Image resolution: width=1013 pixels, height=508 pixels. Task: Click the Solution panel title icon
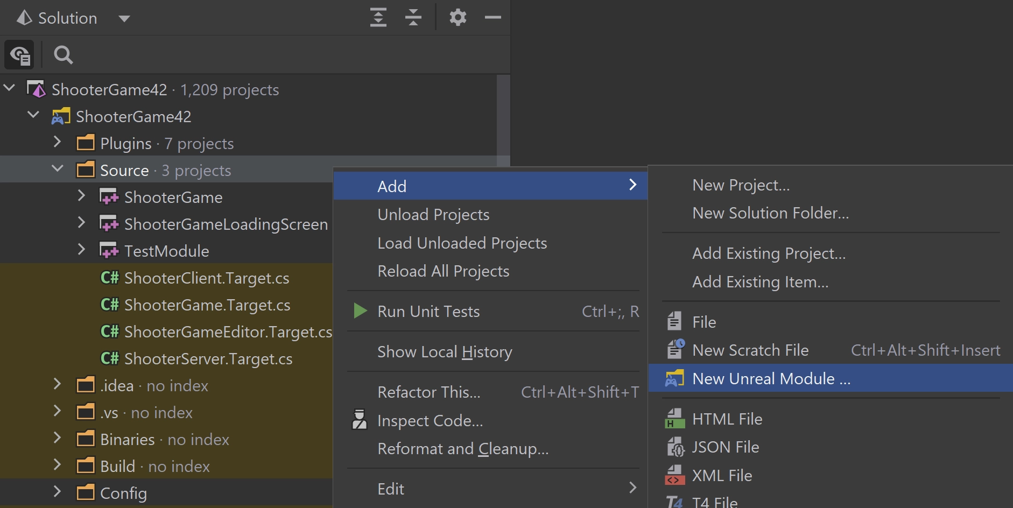tap(24, 18)
